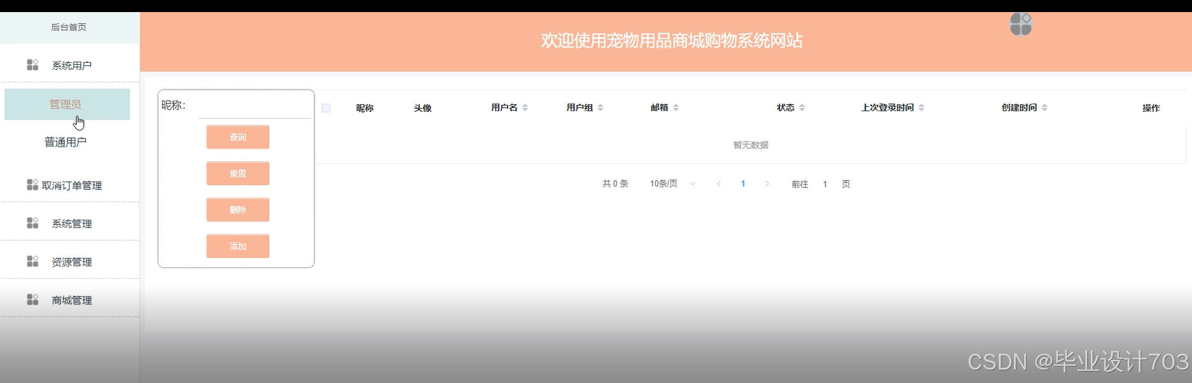Expand 系统管理 menu

coord(70,224)
